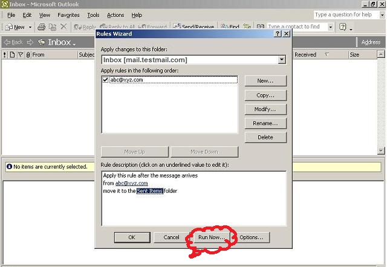
Task: Click the Send/Receive toolbar button
Action: click(x=193, y=27)
